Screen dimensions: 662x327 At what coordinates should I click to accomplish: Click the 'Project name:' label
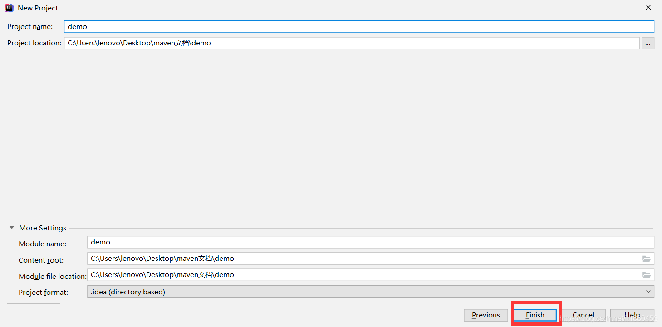(30, 27)
